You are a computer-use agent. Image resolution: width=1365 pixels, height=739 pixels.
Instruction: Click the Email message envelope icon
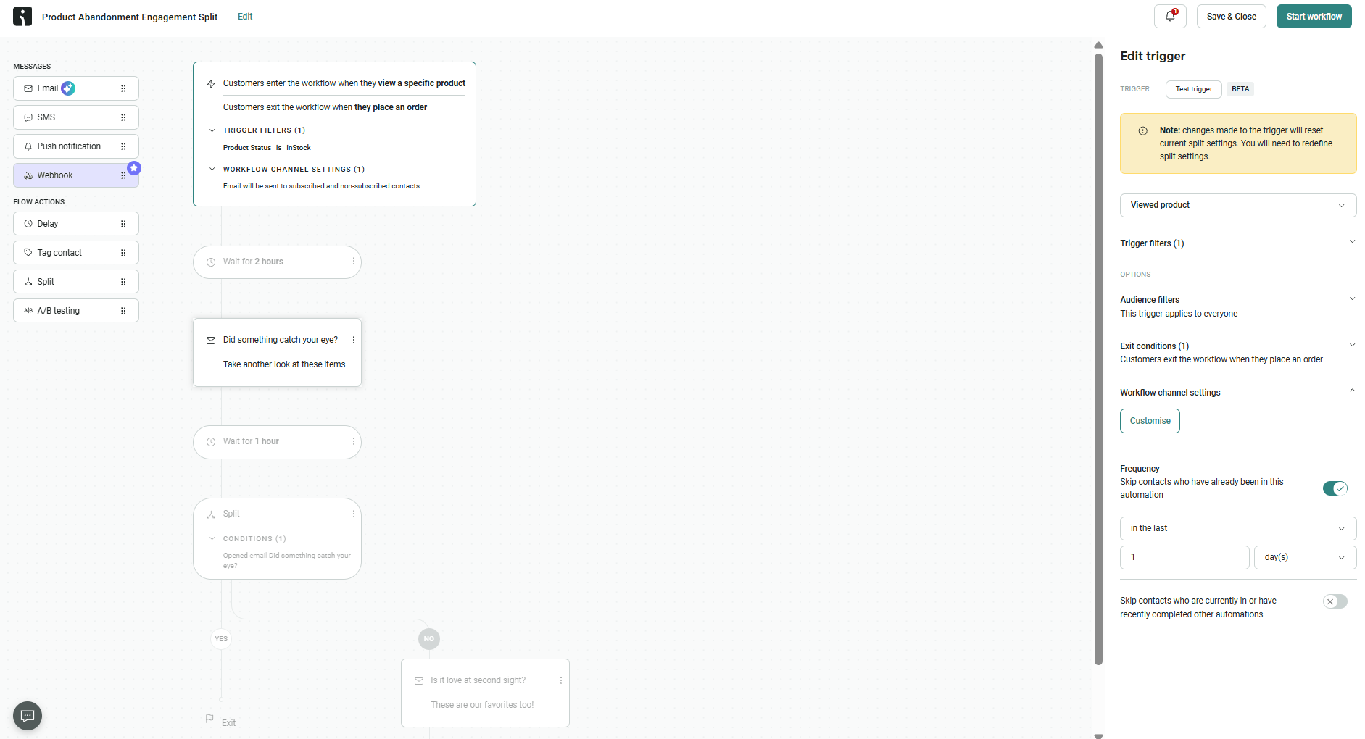(x=28, y=88)
